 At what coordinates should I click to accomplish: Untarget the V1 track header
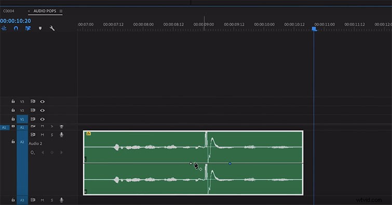point(22,119)
